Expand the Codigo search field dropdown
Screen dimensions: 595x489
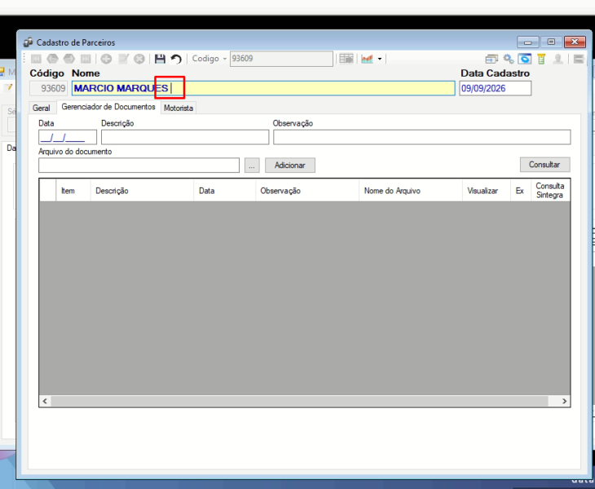pos(225,59)
